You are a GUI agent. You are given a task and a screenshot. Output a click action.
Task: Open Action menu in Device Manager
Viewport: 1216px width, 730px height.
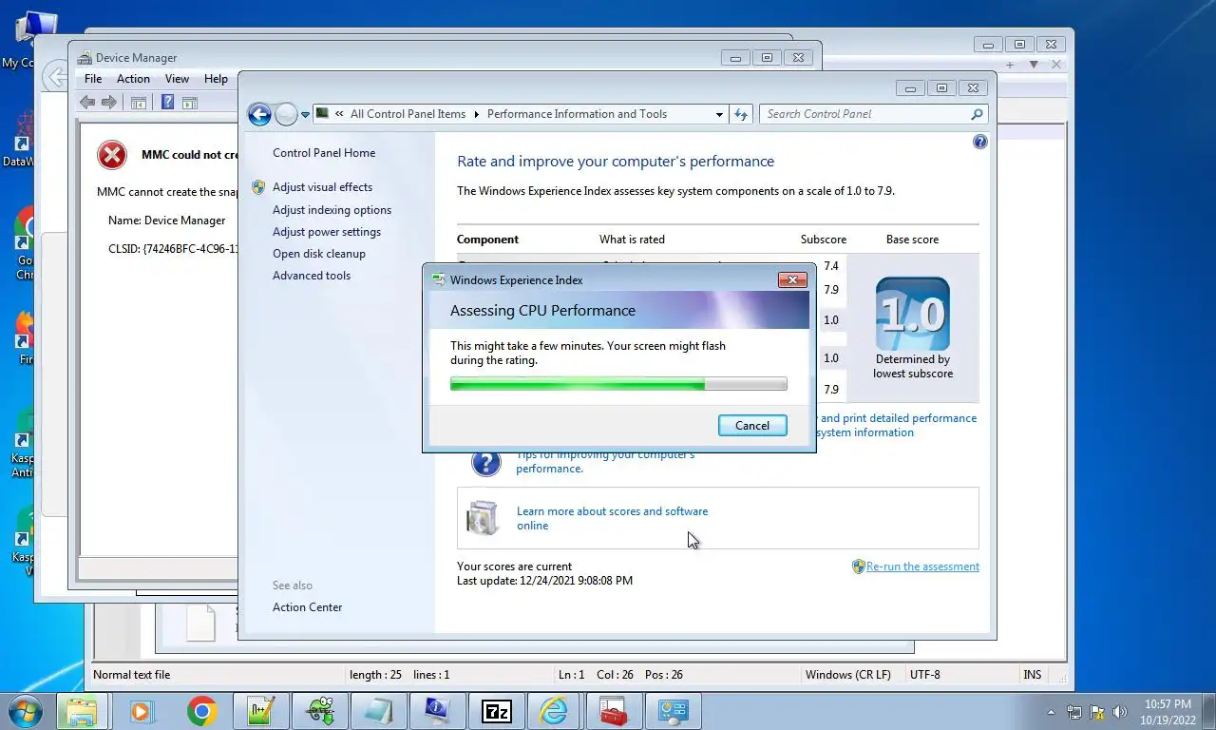[x=133, y=79]
